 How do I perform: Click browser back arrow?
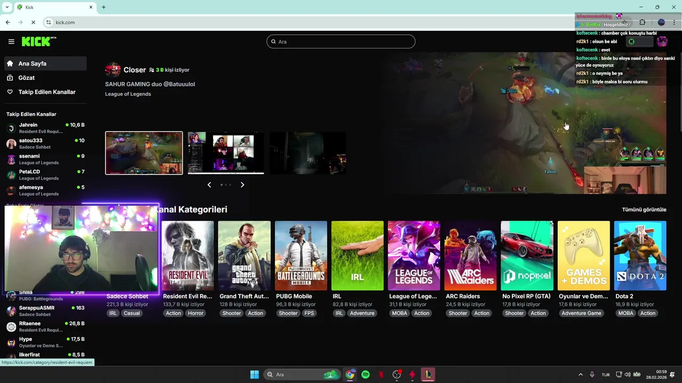(x=7, y=22)
